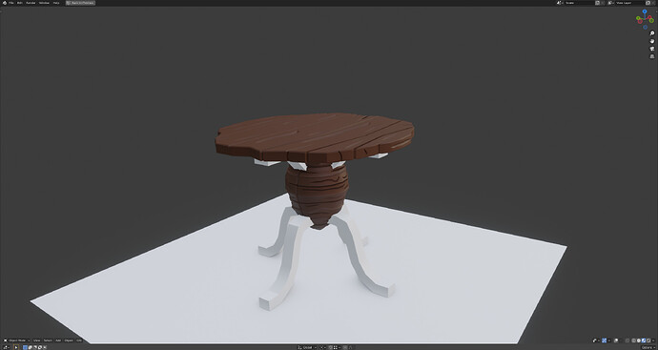Click the highlighted blue selection mode icon
Image resolution: width=658 pixels, height=350 pixels.
point(25,347)
